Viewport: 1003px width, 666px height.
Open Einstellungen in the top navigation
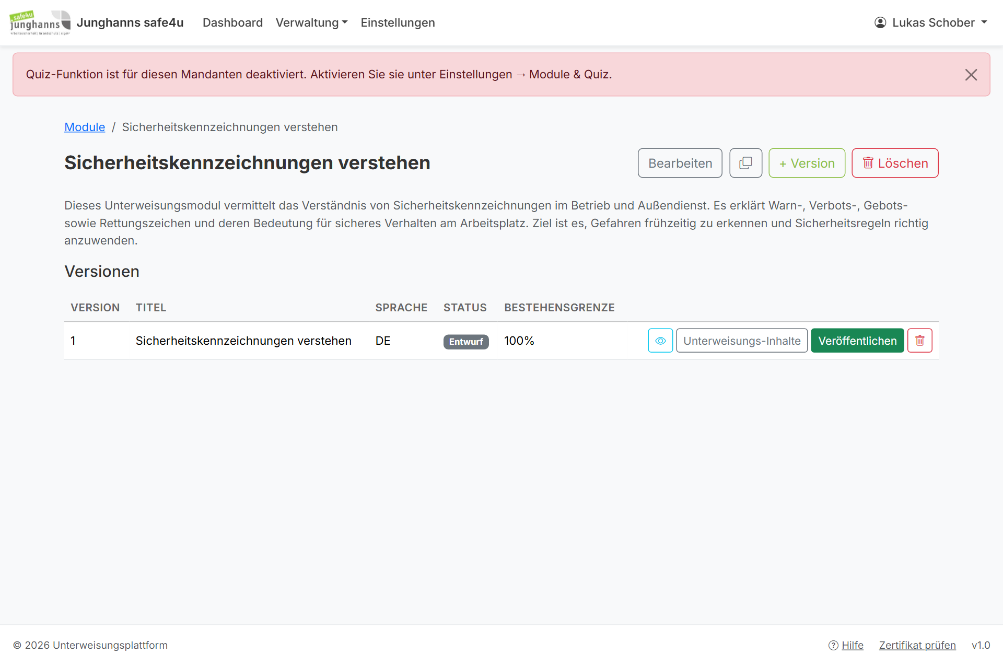click(x=398, y=22)
